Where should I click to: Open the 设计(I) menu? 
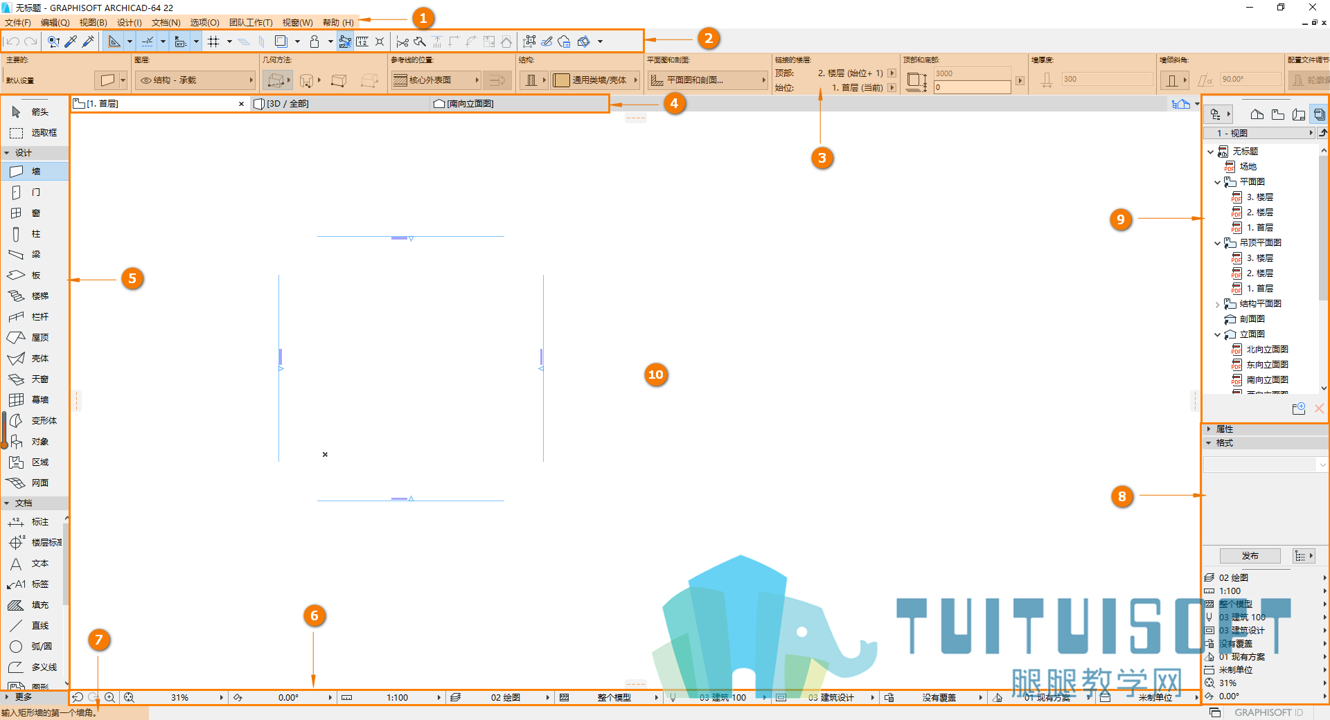coord(130,23)
